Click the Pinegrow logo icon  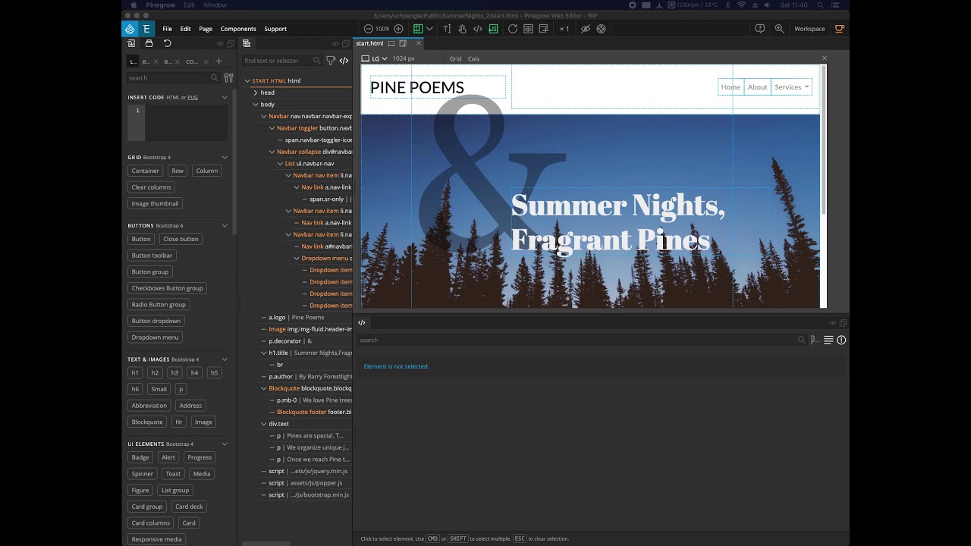click(130, 29)
